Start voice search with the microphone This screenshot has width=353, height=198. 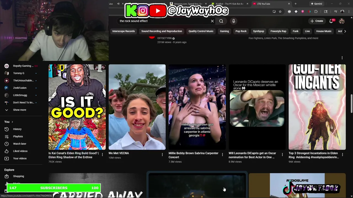(234, 21)
